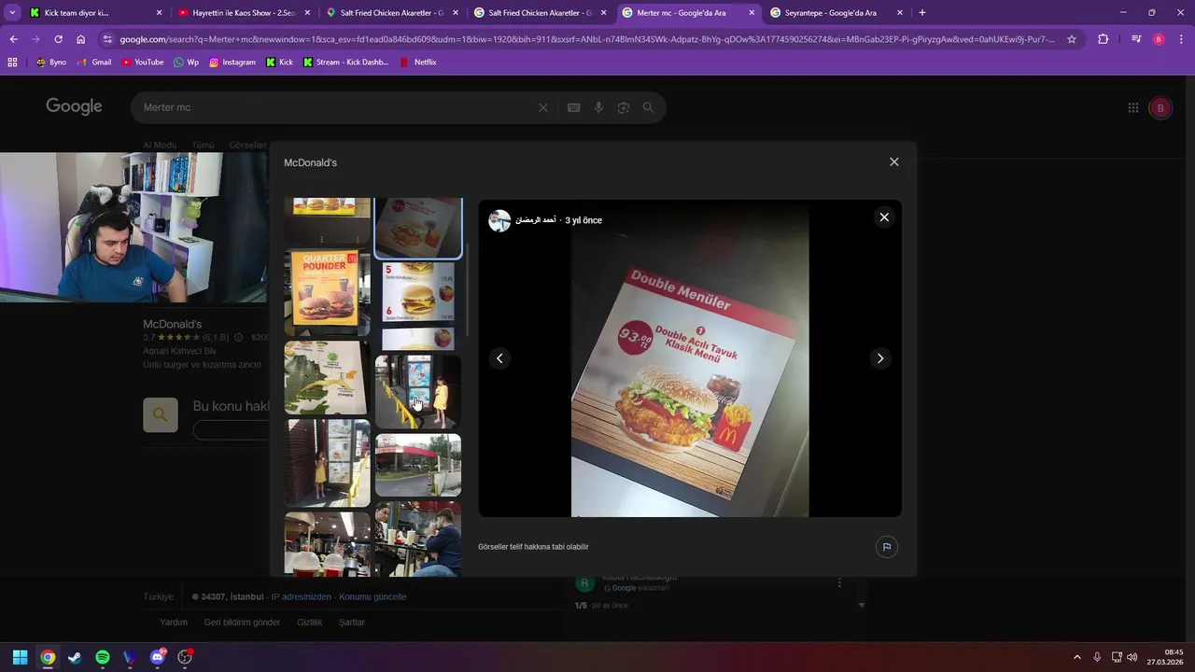The height and width of the screenshot is (672, 1195).
Task: Expand the review with the small arrow
Action: point(861,606)
